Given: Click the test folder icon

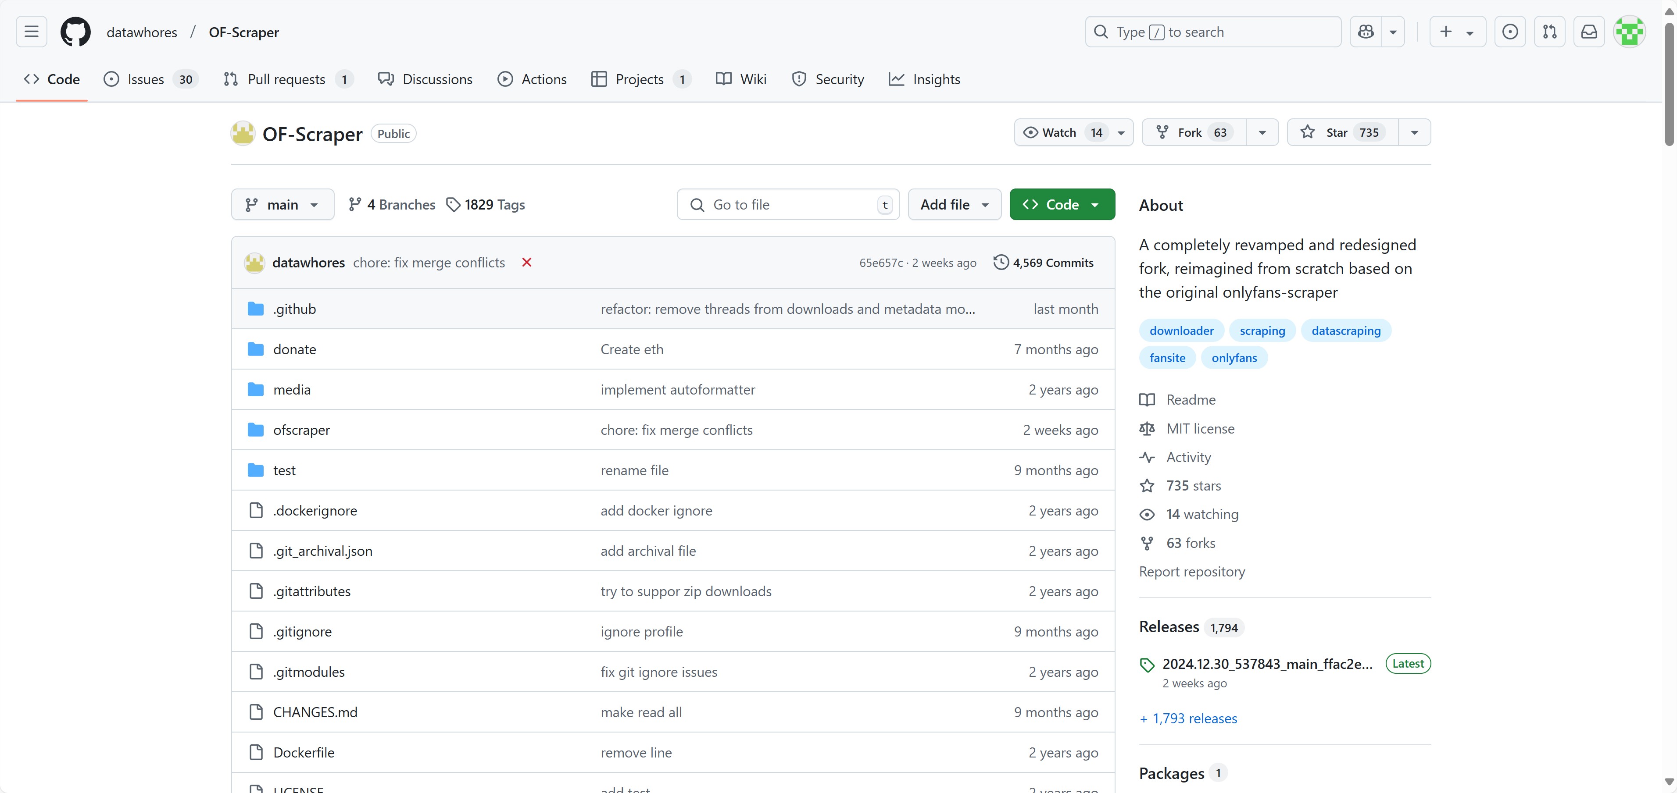Looking at the screenshot, I should (256, 470).
